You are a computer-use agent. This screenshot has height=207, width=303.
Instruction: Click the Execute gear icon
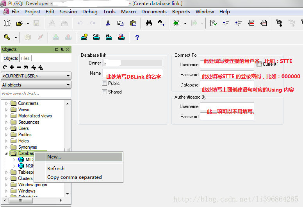pyautogui.click(x=28, y=37)
